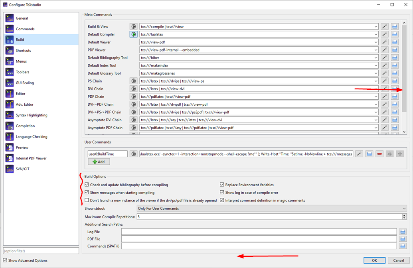Viewport: 413px width, 268px height.
Task: Move the user command up with the arrow icon
Action: click(389, 153)
